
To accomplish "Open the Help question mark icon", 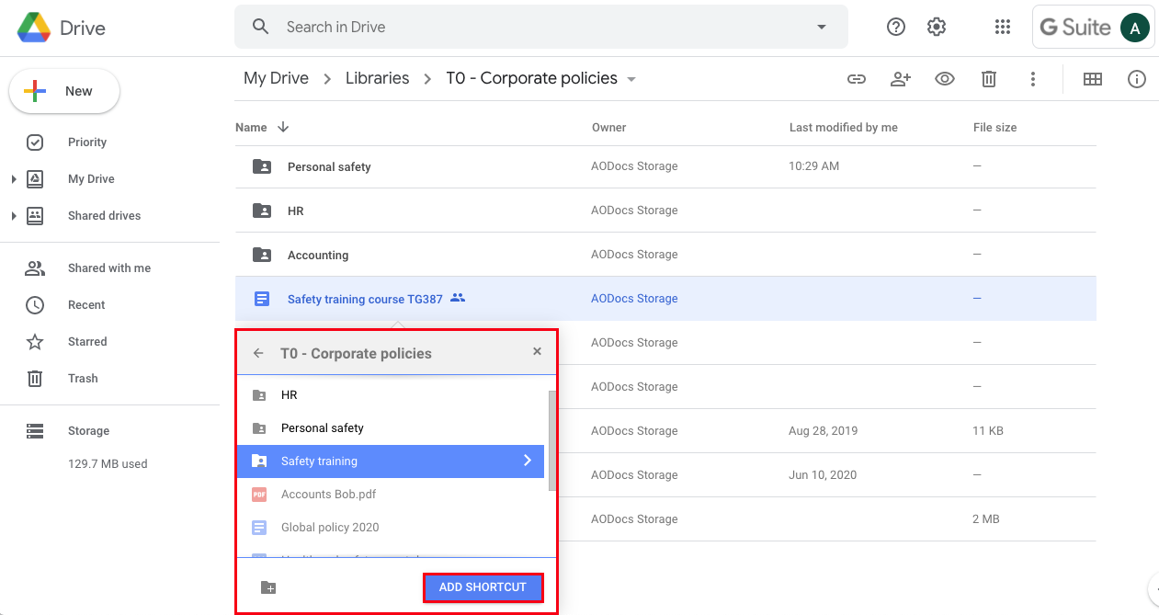I will 896,27.
